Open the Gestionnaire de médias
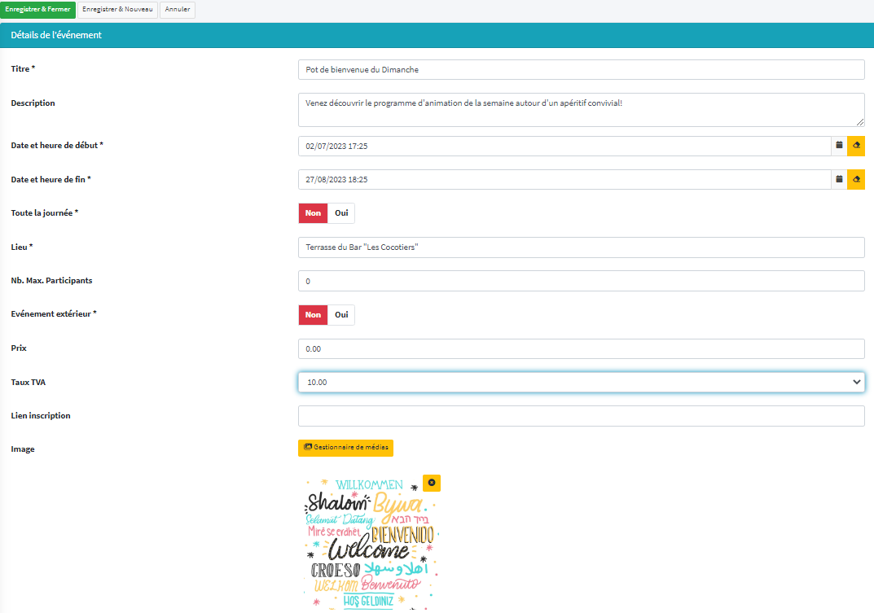 345,448
